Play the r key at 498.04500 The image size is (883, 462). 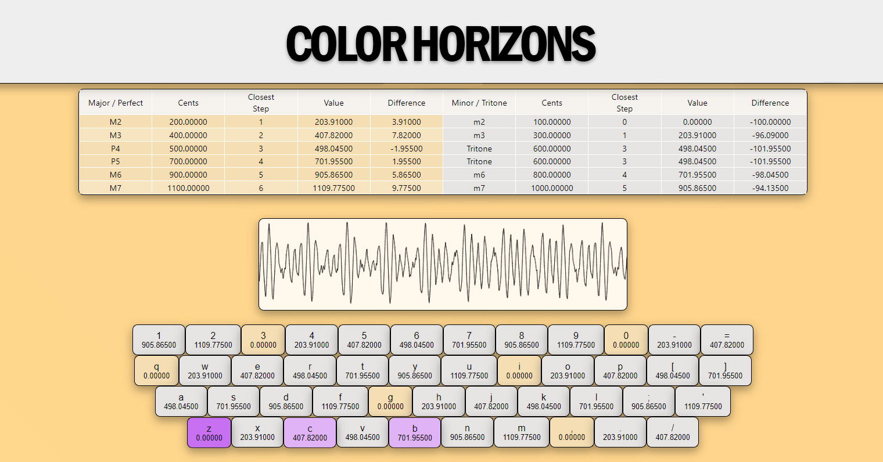click(x=310, y=371)
